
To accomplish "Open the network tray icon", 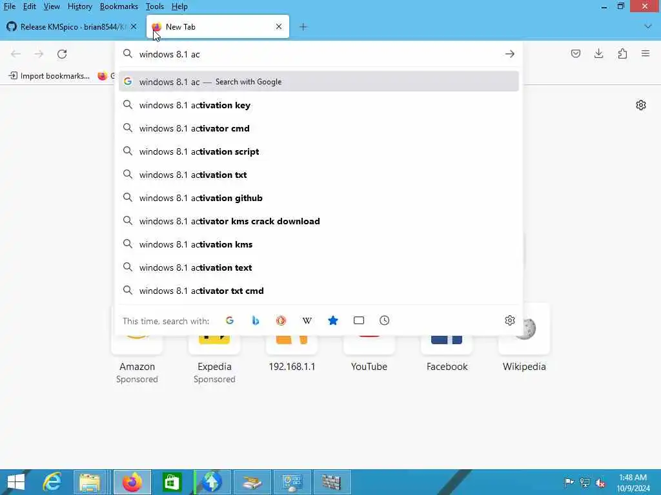I will [585, 482].
